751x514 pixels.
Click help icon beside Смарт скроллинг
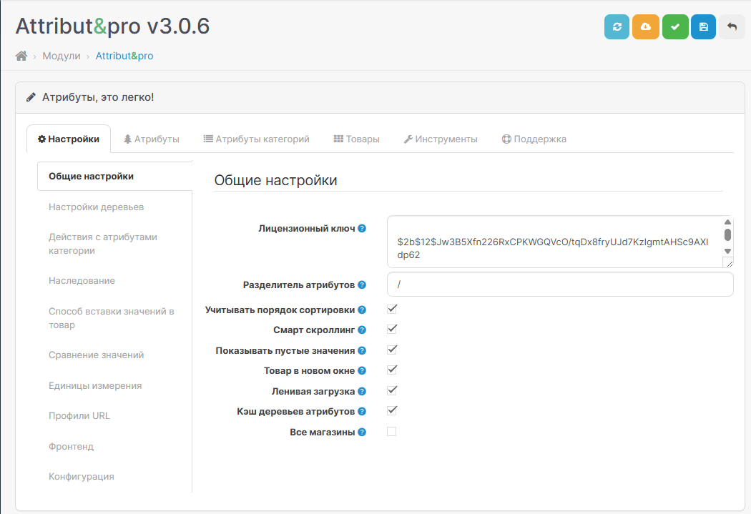pyautogui.click(x=362, y=330)
